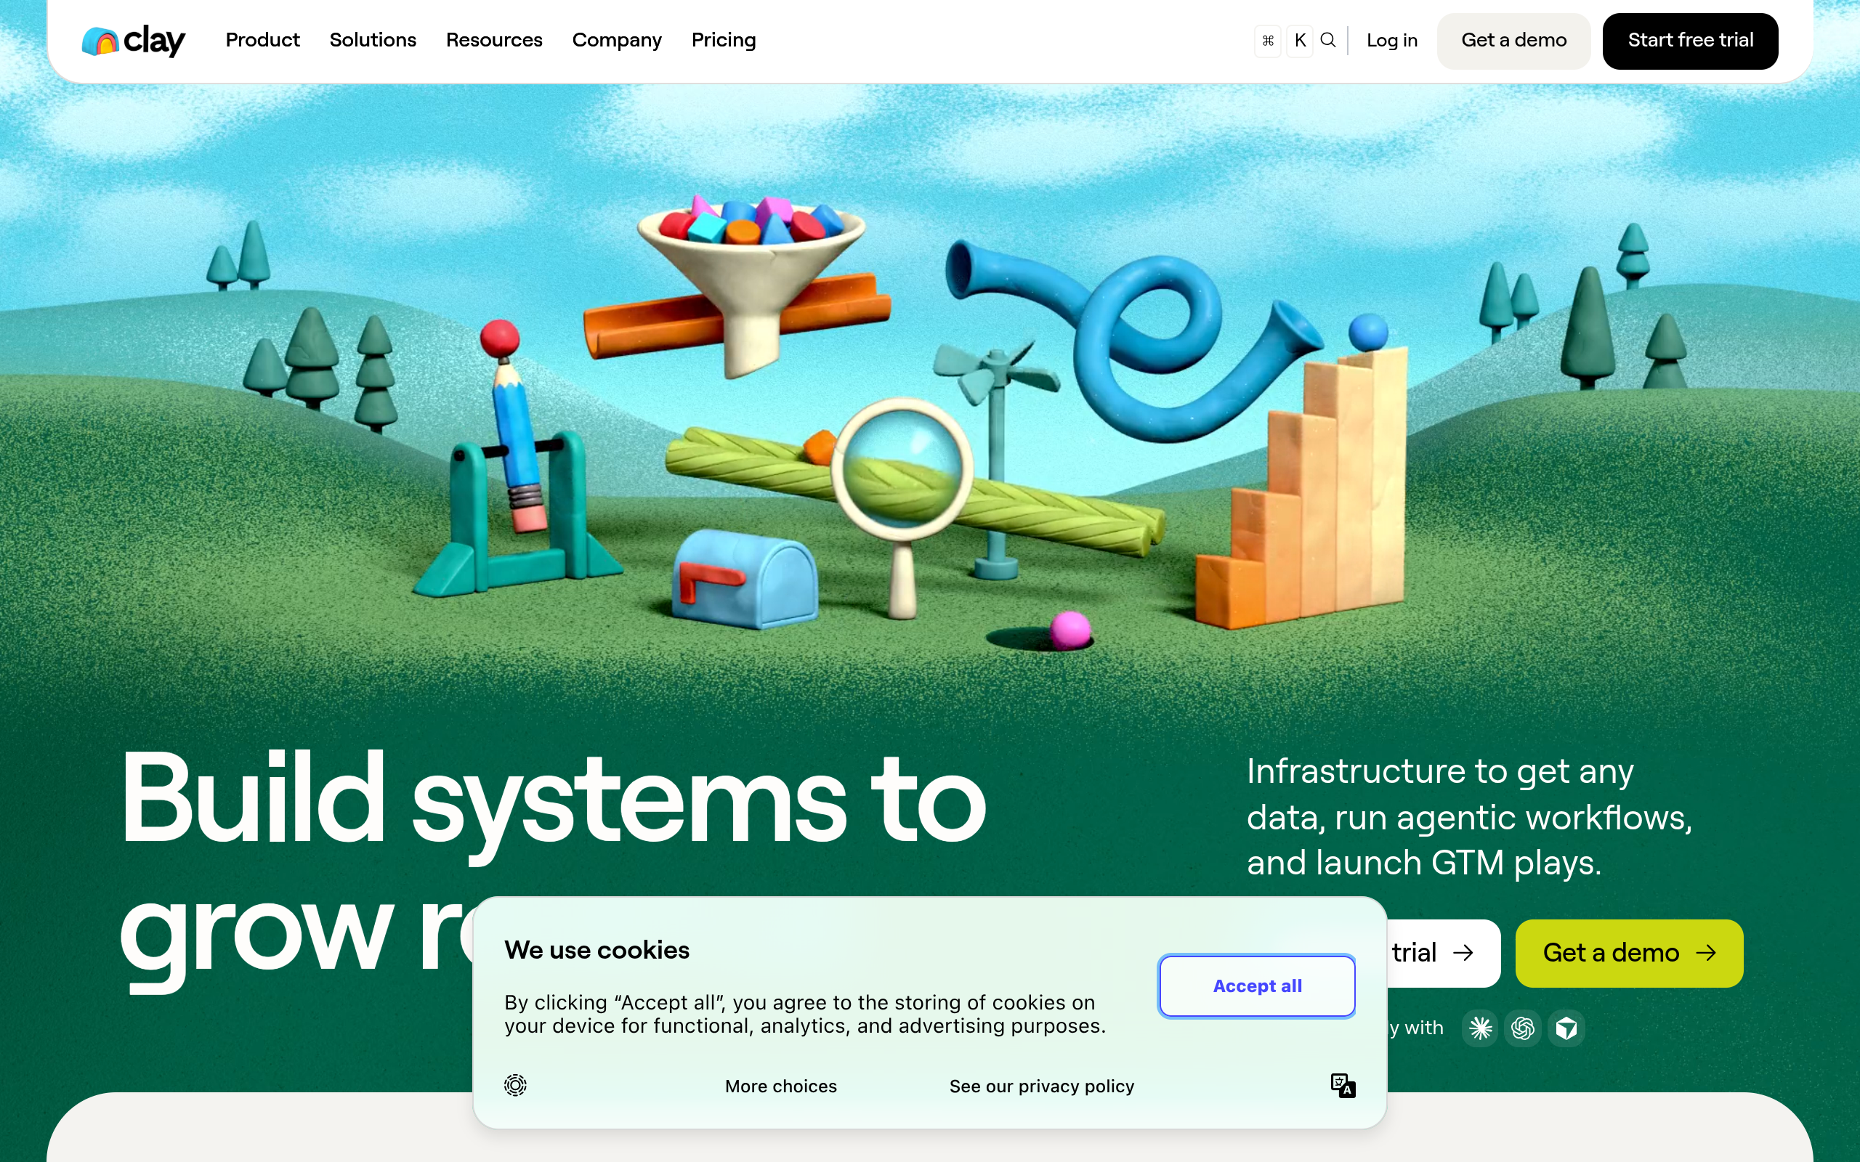Open the Resources menu

point(494,40)
